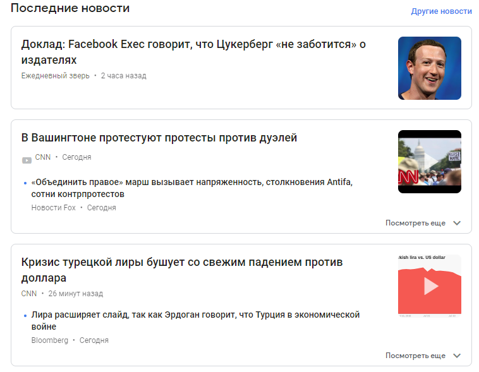Click 'Bloomberg' source label
The height and width of the screenshot is (372, 479).
[x=50, y=340]
